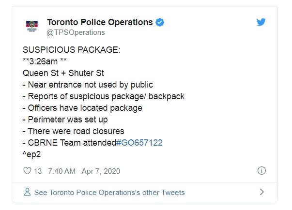Click the blue verified badge
The width and height of the screenshot is (292, 210).
(160, 22)
